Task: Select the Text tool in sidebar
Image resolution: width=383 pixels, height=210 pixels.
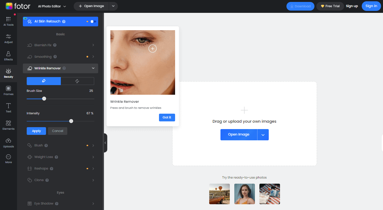Action: pyautogui.click(x=8, y=108)
